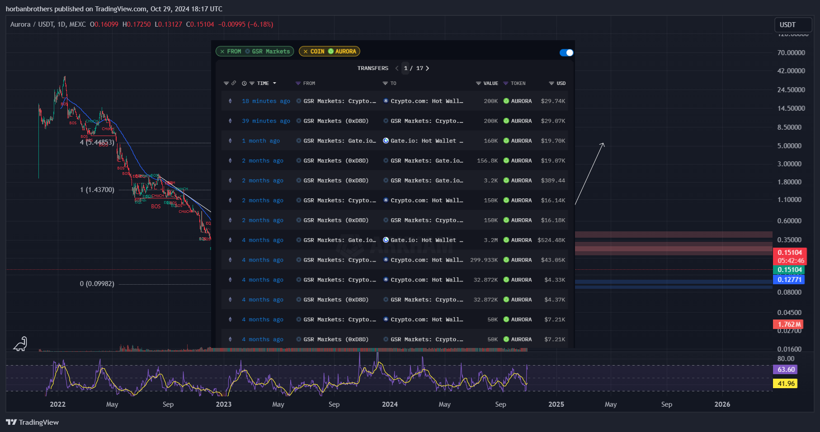This screenshot has height=432, width=820.
Task: Click the link icon in table header
Action: [234, 83]
